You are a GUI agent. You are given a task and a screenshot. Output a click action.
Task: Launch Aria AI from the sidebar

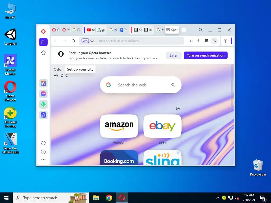pos(43,83)
